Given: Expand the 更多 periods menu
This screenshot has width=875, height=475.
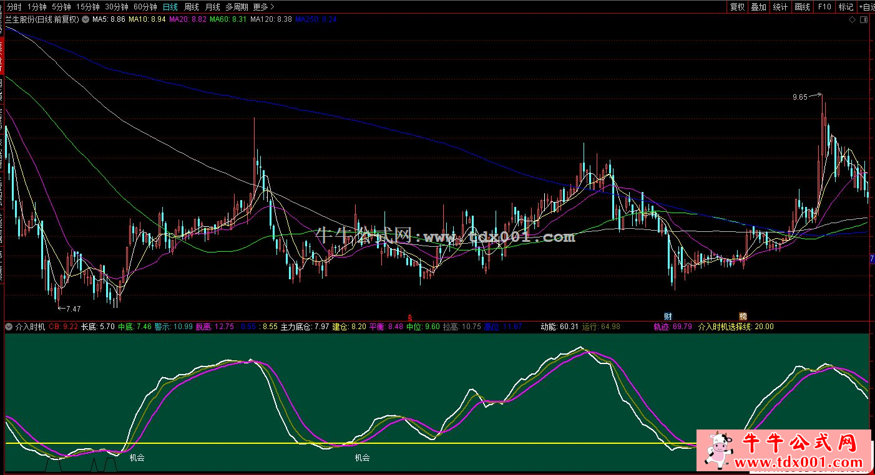Looking at the screenshot, I should coord(264,7).
